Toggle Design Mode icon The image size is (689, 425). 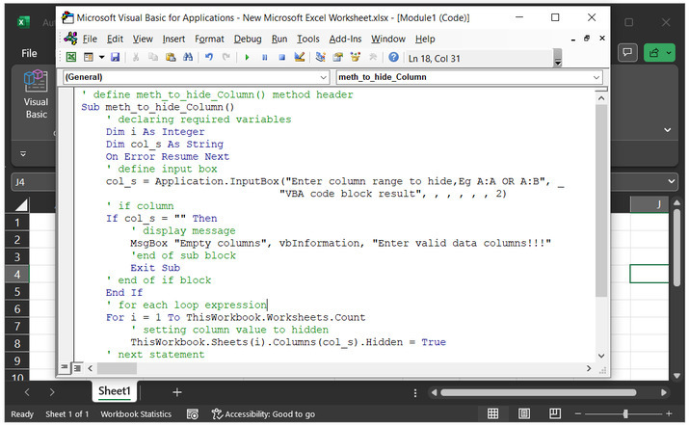coord(300,57)
